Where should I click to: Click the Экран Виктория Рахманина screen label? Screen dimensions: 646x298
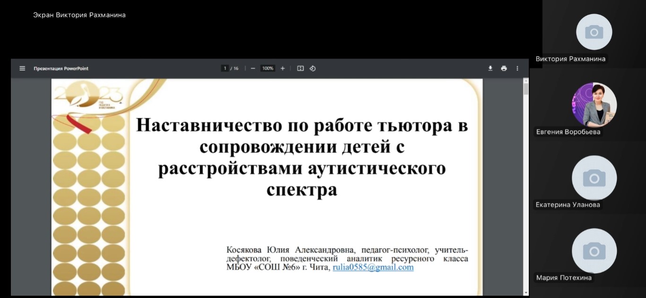pyautogui.click(x=79, y=15)
